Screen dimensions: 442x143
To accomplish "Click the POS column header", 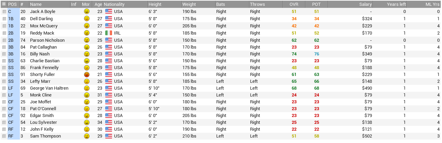I will [x=13, y=4].
